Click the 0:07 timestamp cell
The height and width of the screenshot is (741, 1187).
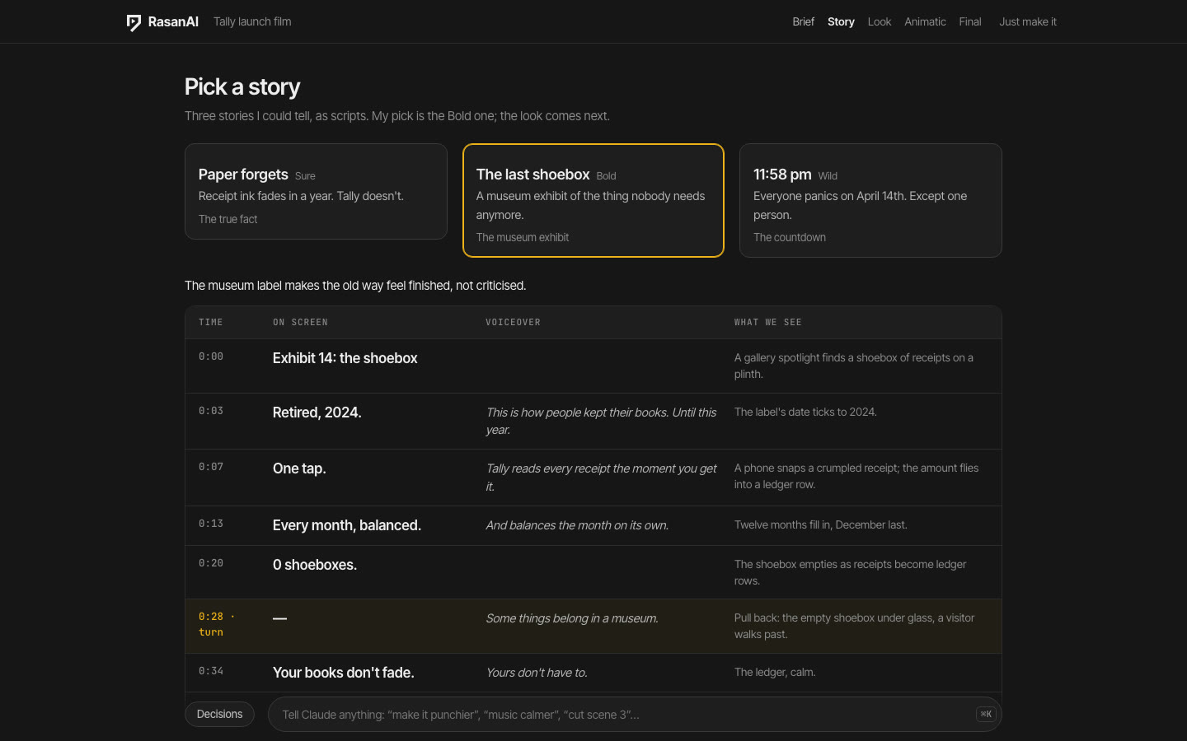(211, 467)
